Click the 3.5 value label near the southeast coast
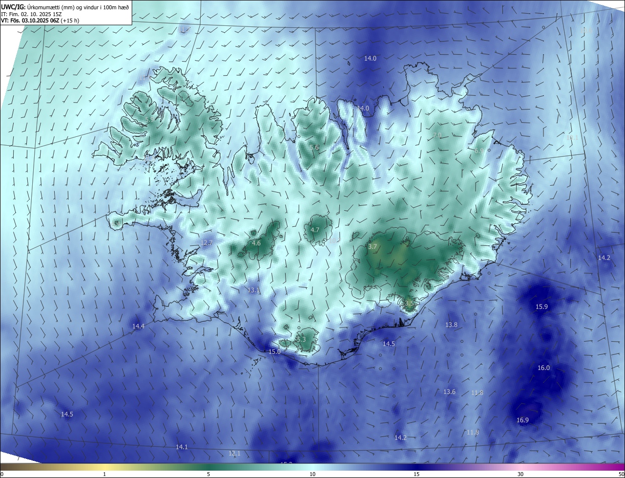Image resolution: width=625 pixels, height=478 pixels. (409, 304)
